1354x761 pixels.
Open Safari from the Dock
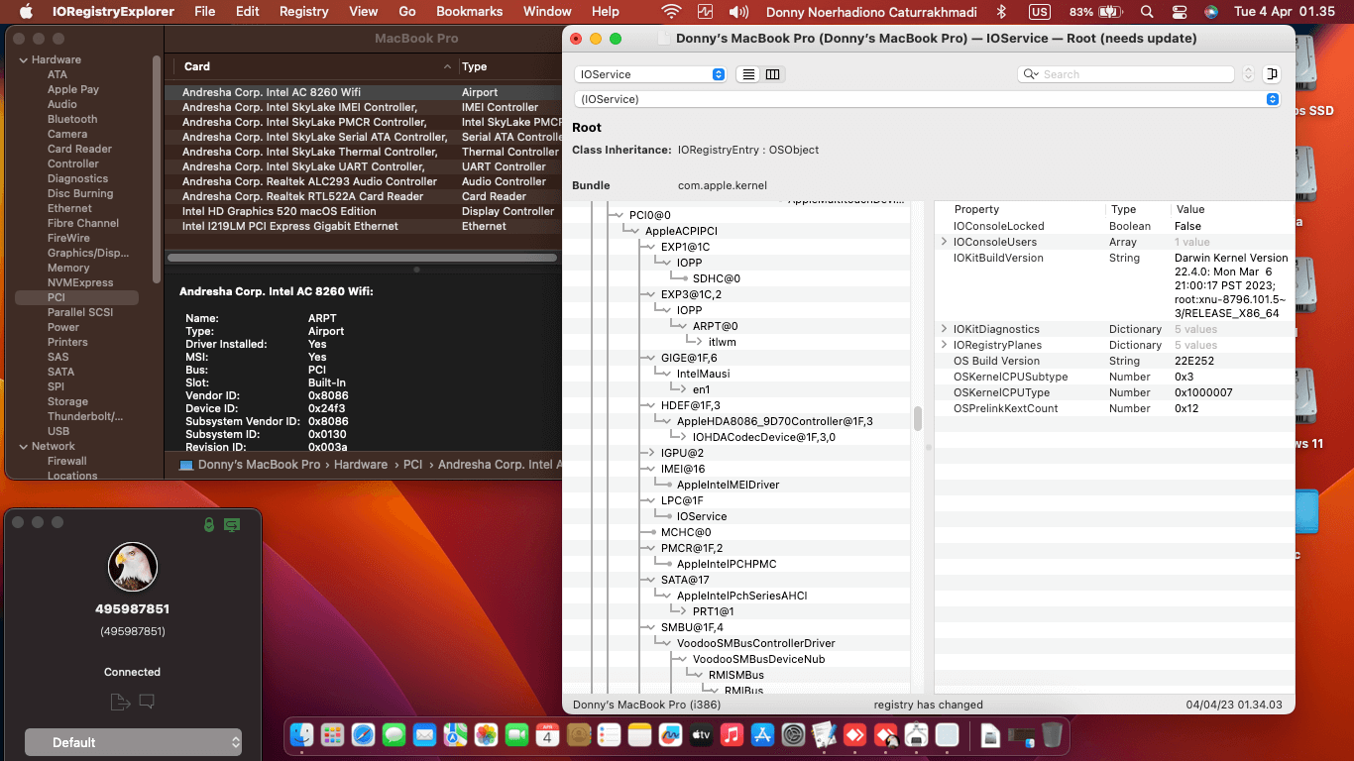[x=363, y=735]
